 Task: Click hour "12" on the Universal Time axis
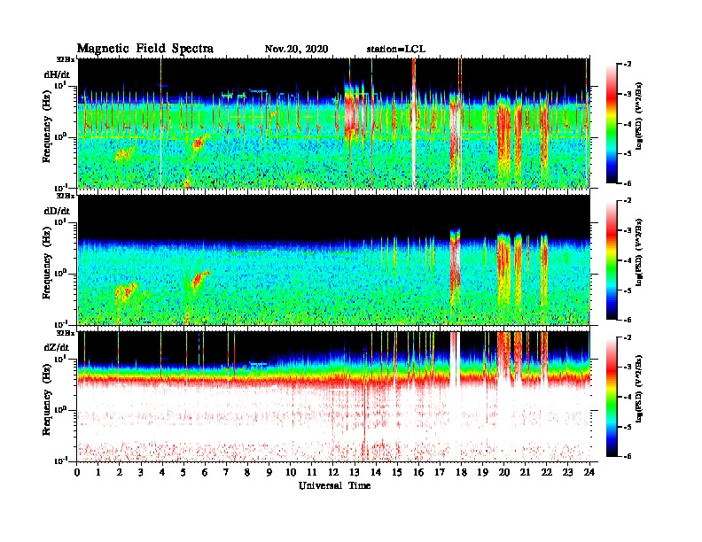click(333, 472)
